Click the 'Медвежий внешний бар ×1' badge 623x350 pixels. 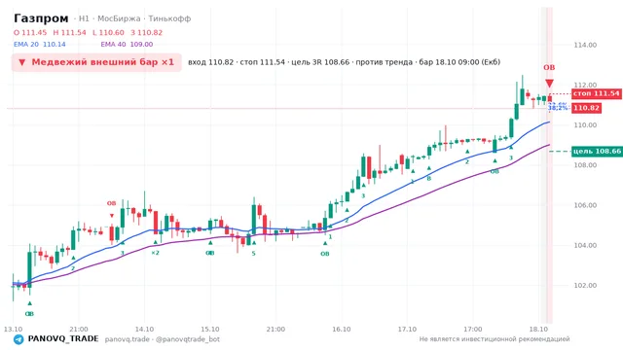(x=96, y=62)
